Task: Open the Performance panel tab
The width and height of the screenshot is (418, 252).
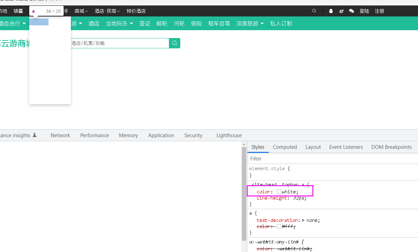Action: [x=95, y=135]
